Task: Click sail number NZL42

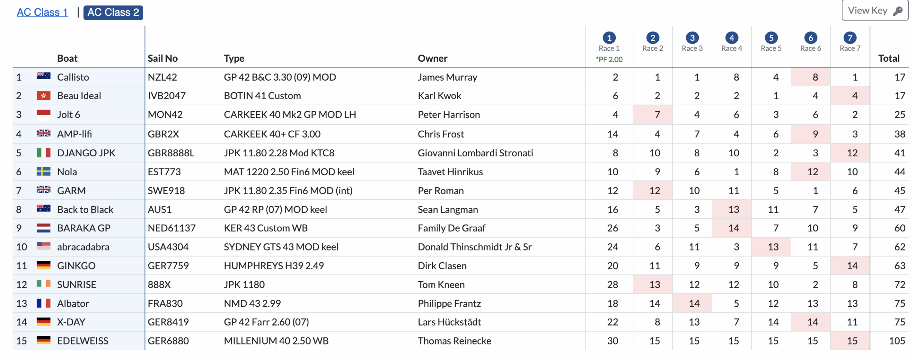Action: pos(162,77)
